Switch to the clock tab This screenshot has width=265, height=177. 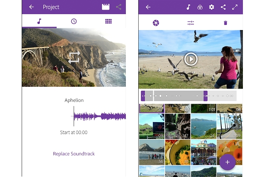click(74, 21)
